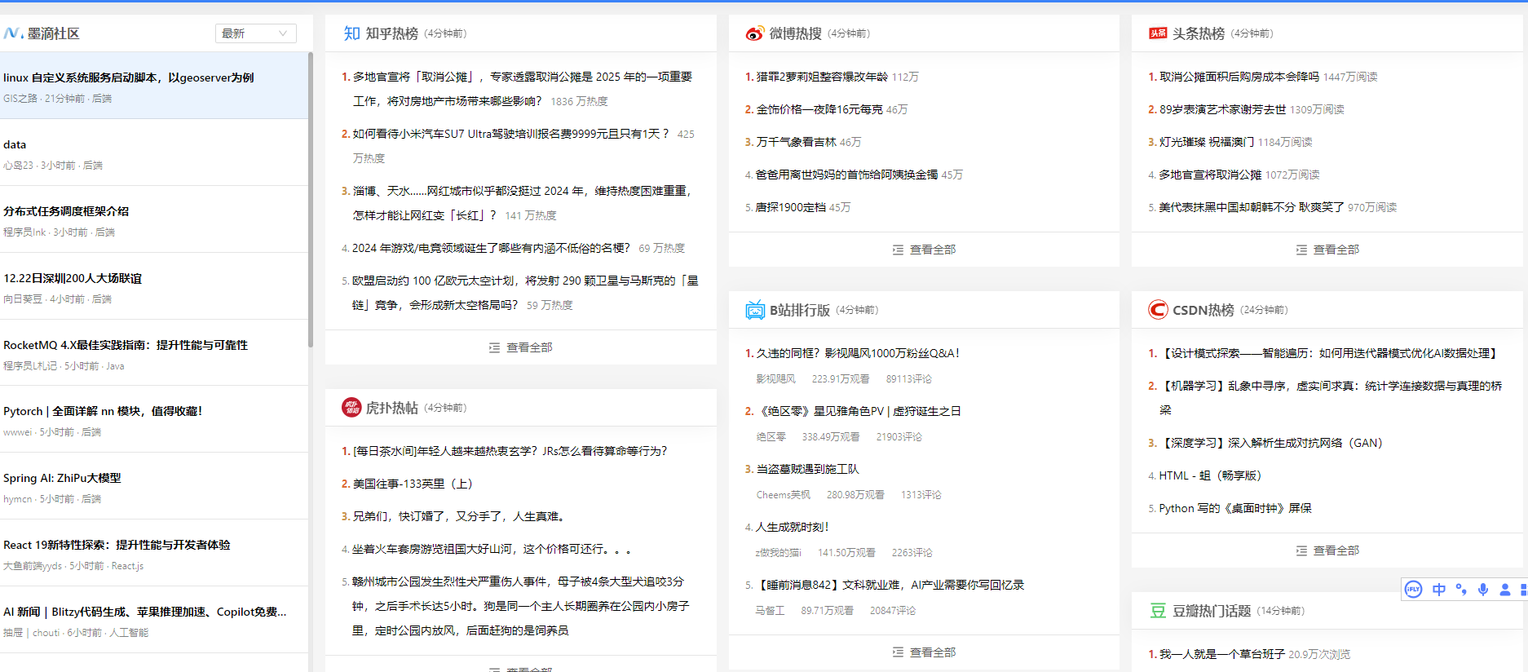
Task: Start voice input with the microphone icon
Action: 1483,590
